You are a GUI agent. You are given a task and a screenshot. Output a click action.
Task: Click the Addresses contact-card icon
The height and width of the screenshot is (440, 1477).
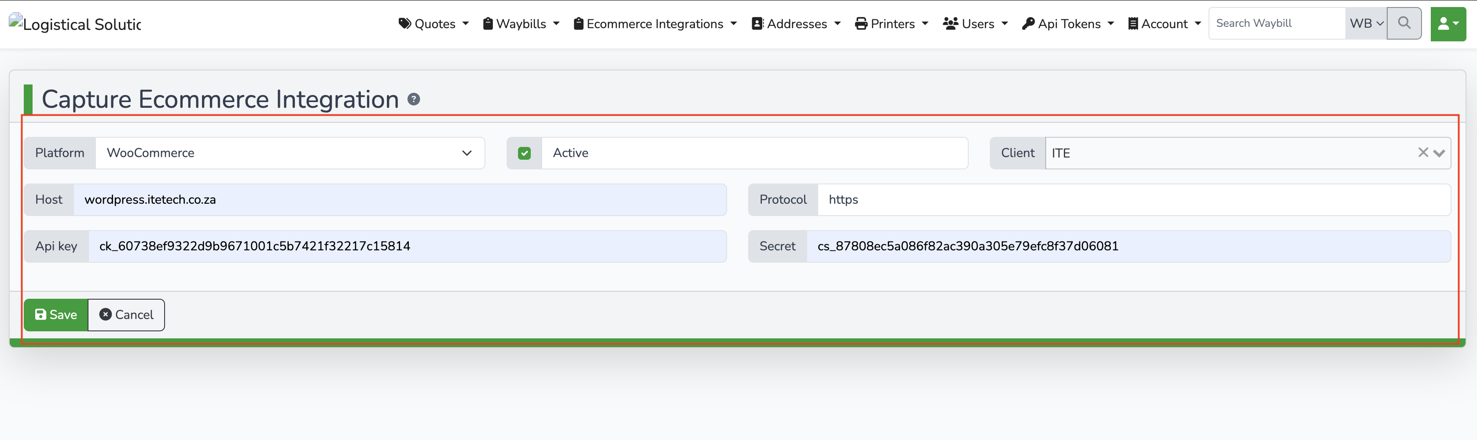click(757, 23)
